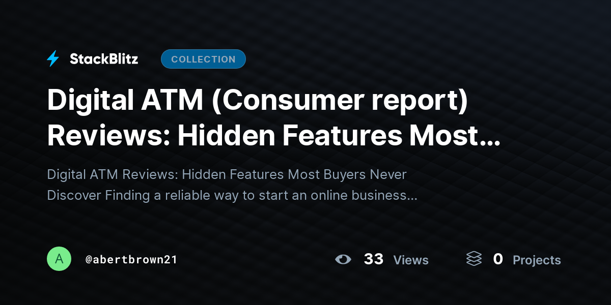Image resolution: width=611 pixels, height=305 pixels.
Task: Click the letter A inside the avatar
Action: tap(59, 259)
